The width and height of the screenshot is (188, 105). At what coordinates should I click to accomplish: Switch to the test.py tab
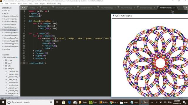point(45,8)
